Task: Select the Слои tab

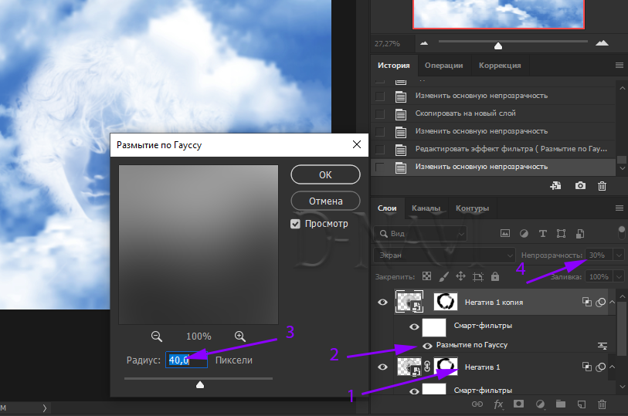Action: (387, 208)
